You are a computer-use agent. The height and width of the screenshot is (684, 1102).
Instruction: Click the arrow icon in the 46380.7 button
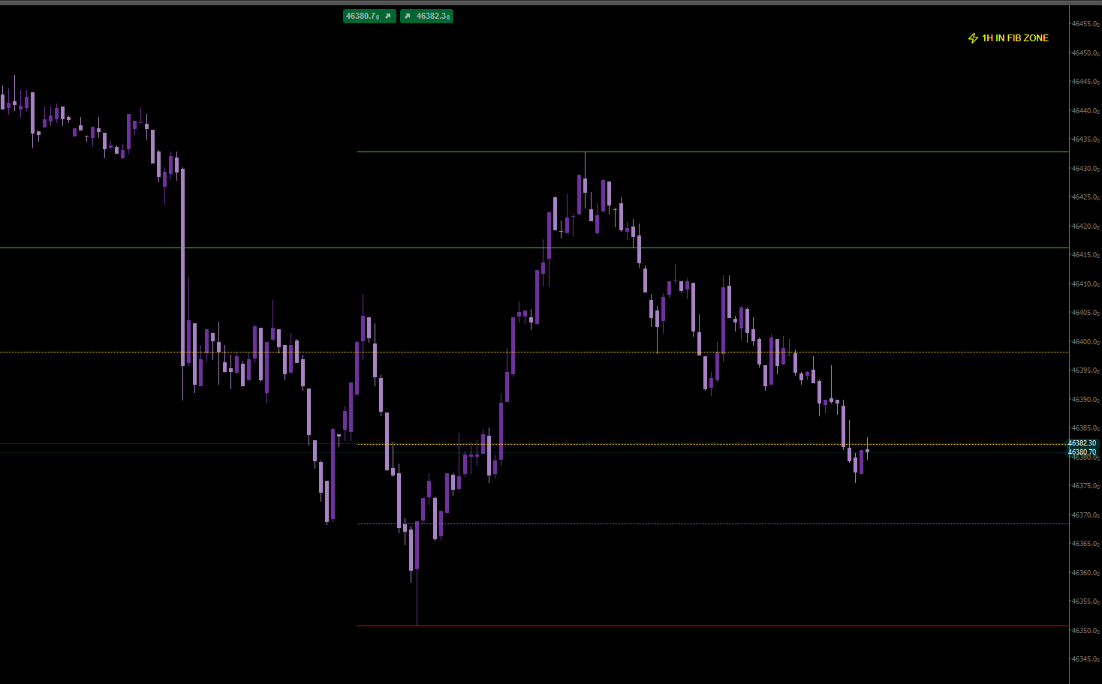[x=387, y=16]
